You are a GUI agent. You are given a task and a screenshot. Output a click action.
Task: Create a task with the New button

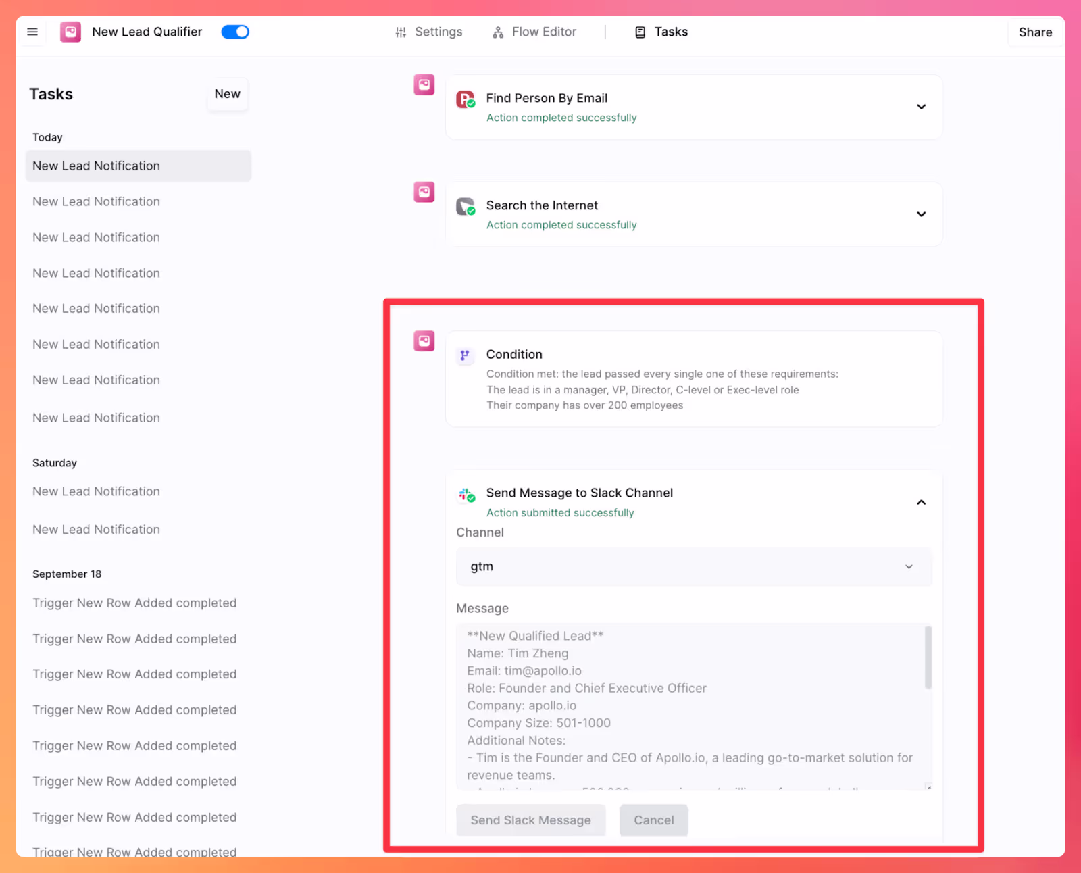(x=228, y=94)
